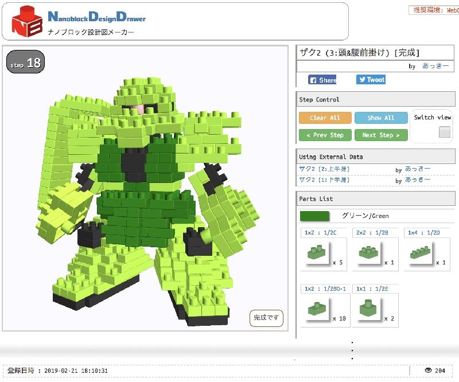Click Show All to display all blocks
Viewport: 459px width, 382px height.
tap(381, 118)
